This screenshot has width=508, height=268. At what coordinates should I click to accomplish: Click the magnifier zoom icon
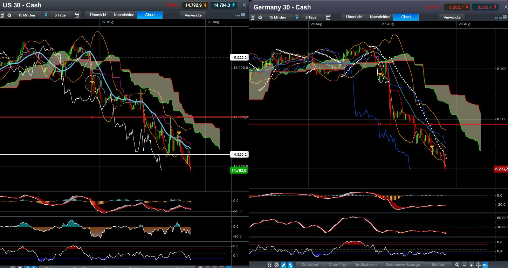coord(457,265)
